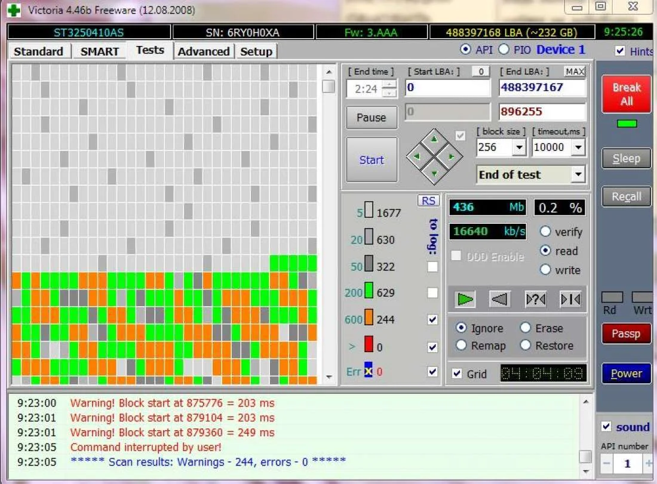Screen dimensions: 657x484
Task: Click the green play forward scan icon
Action: (465, 299)
